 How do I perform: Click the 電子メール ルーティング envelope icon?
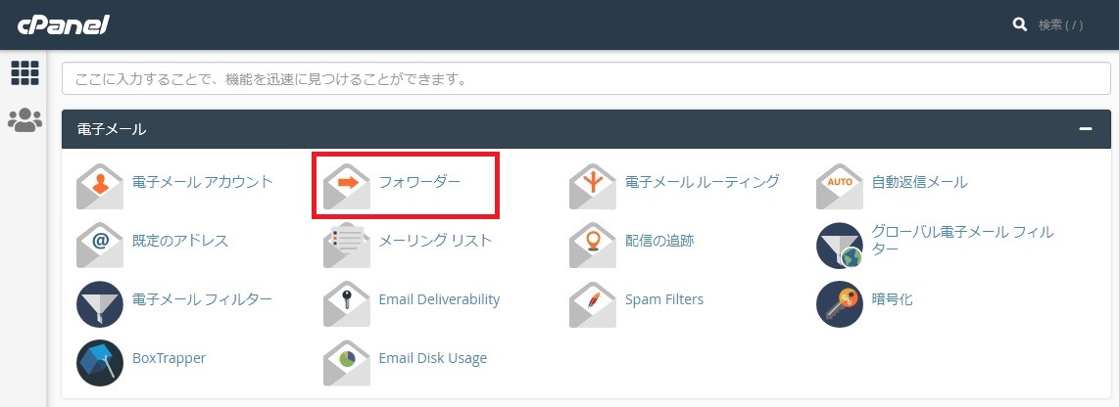[593, 186]
